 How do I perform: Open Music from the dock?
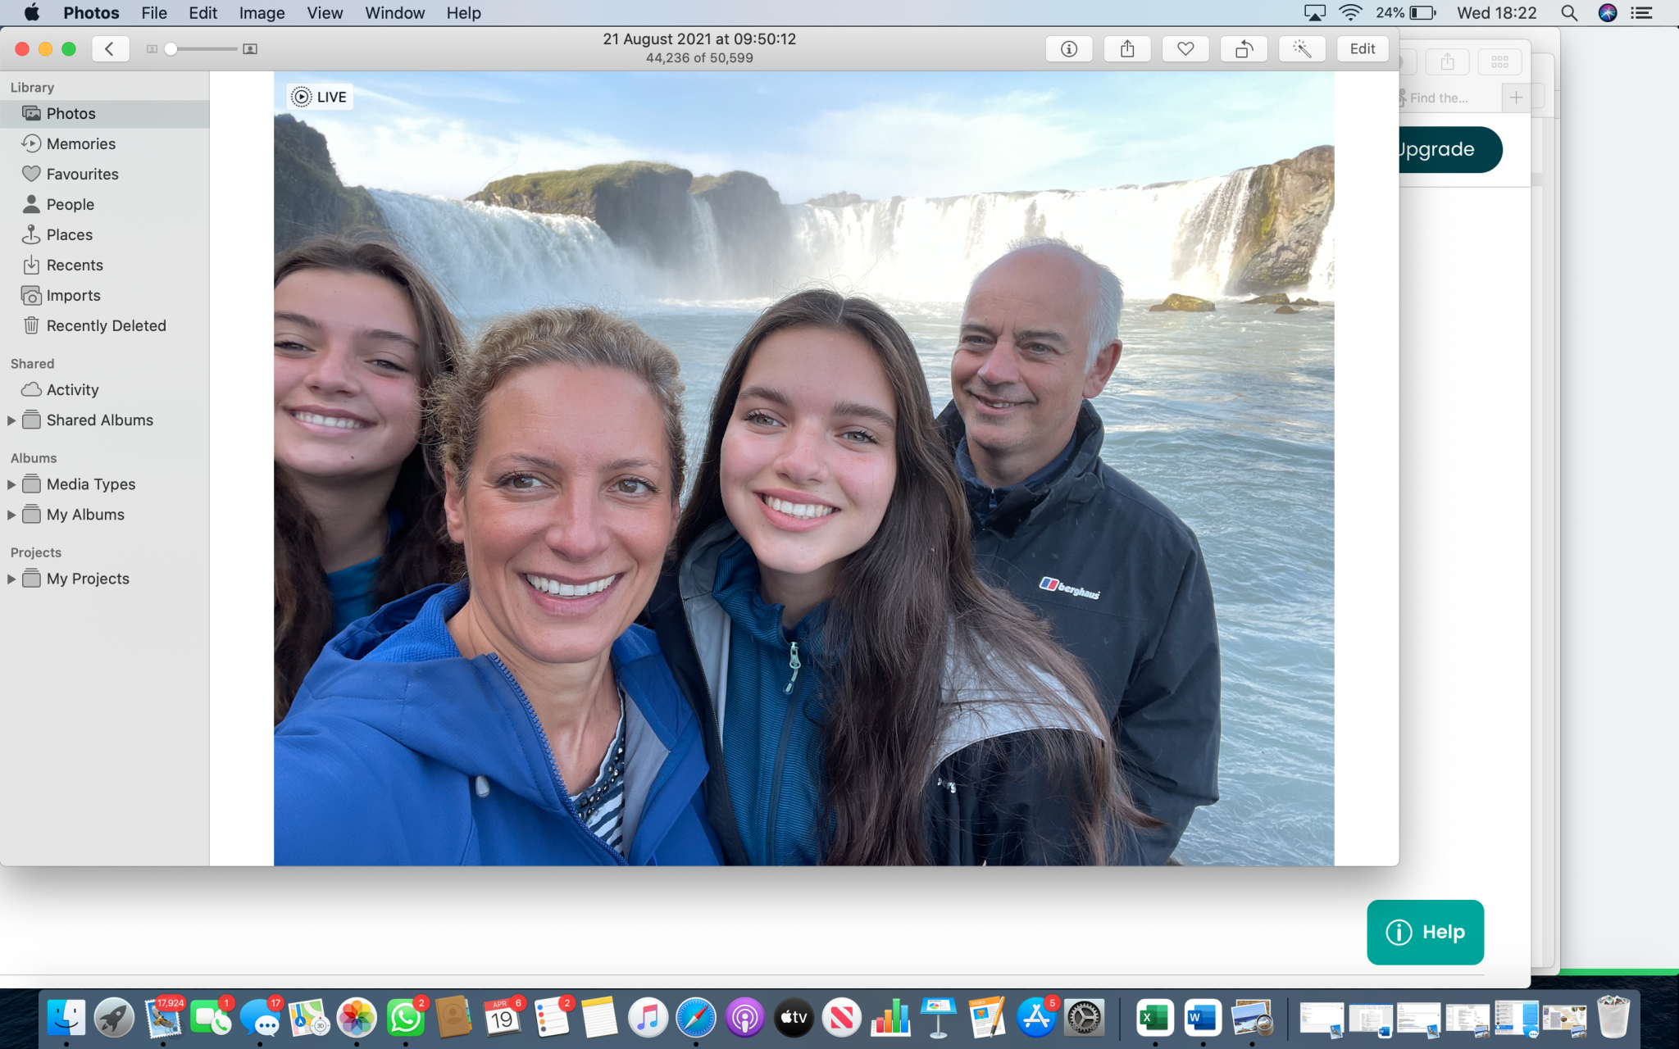[648, 1018]
